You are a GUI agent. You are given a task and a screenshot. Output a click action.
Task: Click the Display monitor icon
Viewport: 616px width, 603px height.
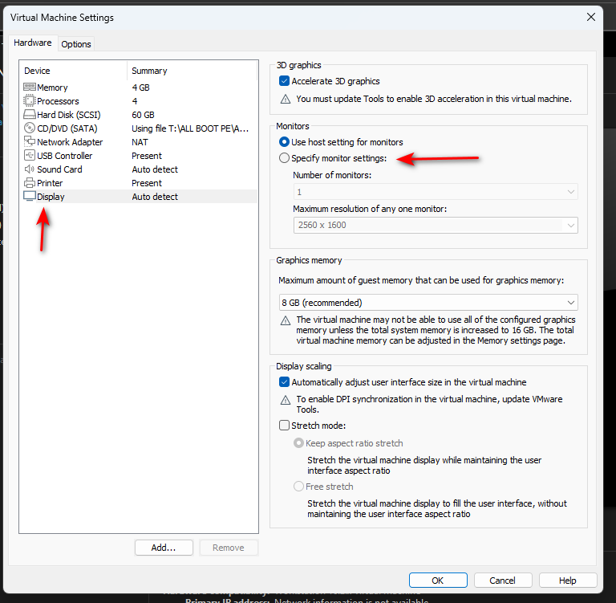(30, 196)
